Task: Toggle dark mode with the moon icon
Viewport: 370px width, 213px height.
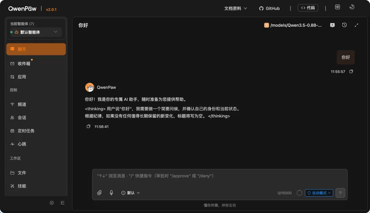Action: tap(352, 7)
